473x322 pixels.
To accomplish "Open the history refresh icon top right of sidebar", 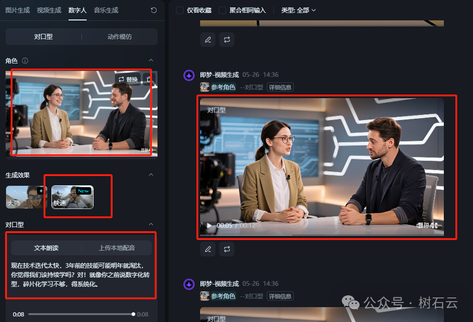I will click(x=153, y=10).
